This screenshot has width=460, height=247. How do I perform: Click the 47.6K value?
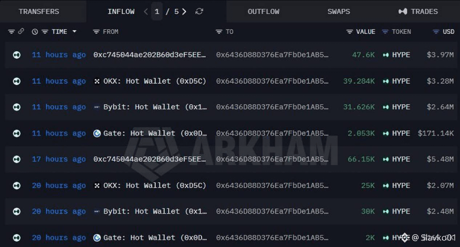coord(363,55)
